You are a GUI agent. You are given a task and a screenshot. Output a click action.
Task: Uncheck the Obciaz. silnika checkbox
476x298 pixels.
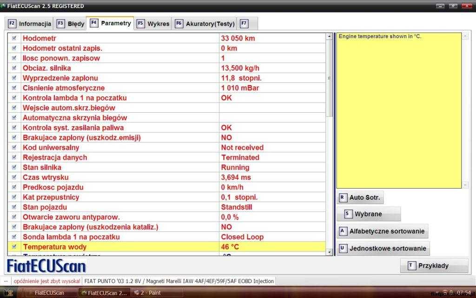pyautogui.click(x=14, y=68)
